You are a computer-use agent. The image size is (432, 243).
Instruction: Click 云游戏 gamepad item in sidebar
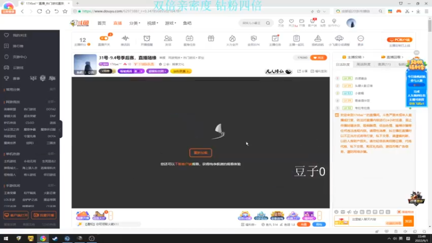click(x=14, y=67)
